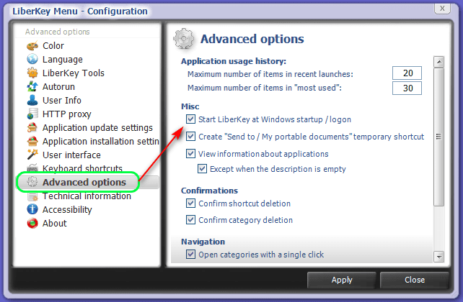Viewport: 463px width, 302px height.
Task: Open the User interface label
Action: [x=71, y=155]
